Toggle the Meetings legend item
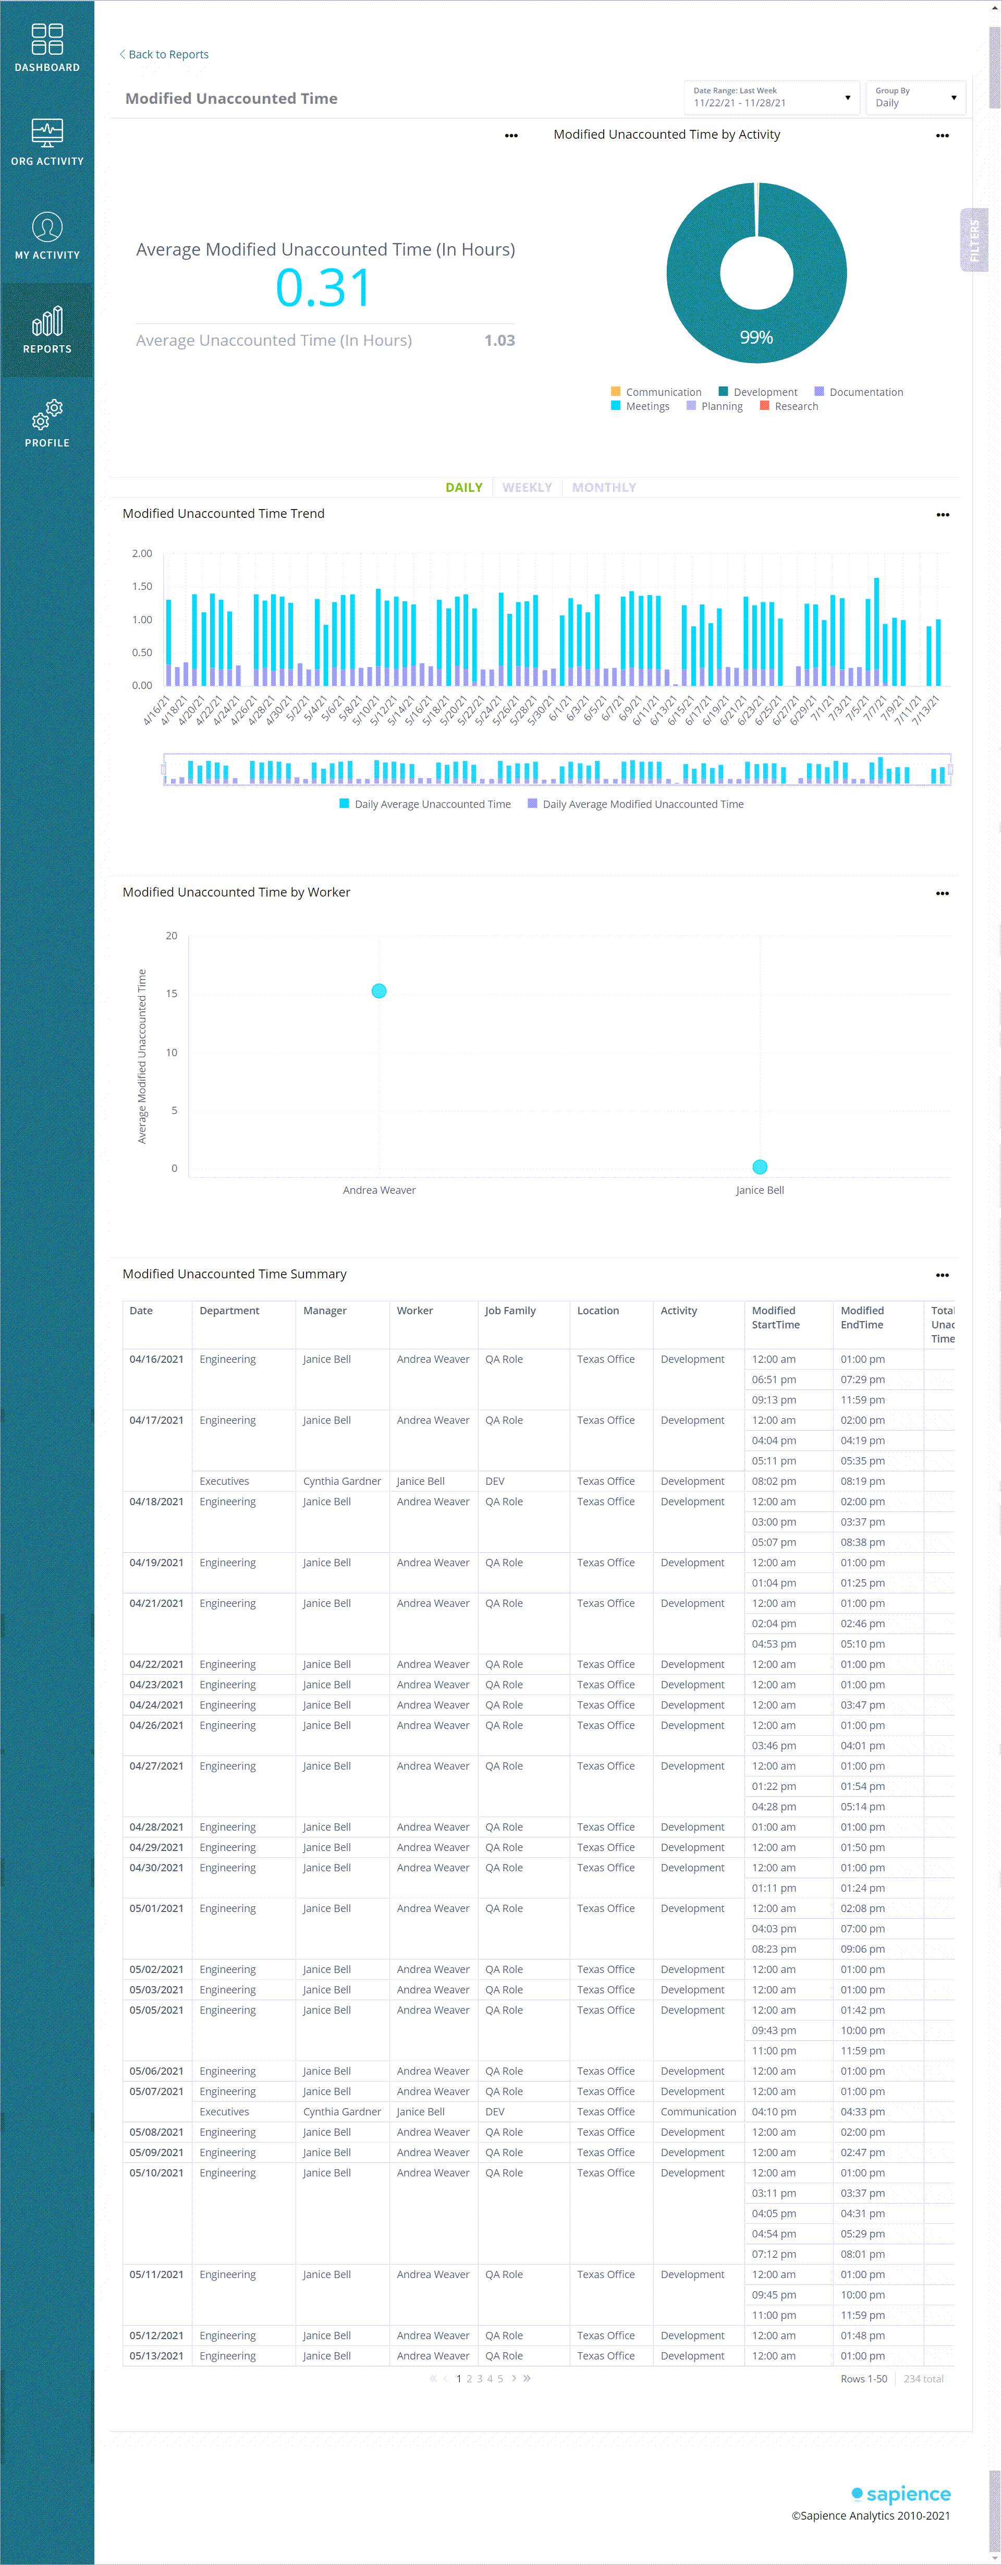Image resolution: width=1002 pixels, height=2565 pixels. click(x=640, y=406)
